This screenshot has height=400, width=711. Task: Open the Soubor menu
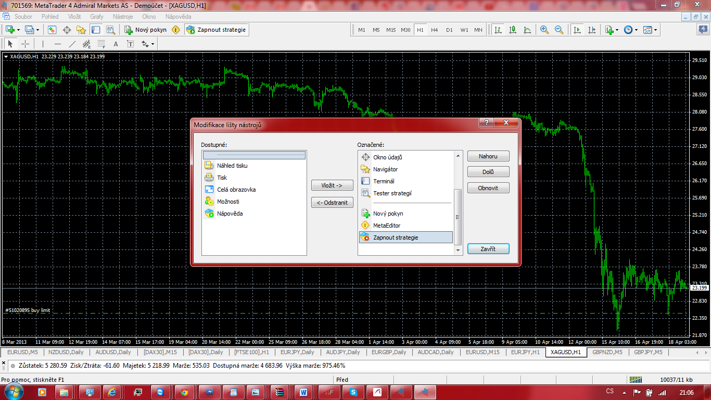tap(23, 17)
